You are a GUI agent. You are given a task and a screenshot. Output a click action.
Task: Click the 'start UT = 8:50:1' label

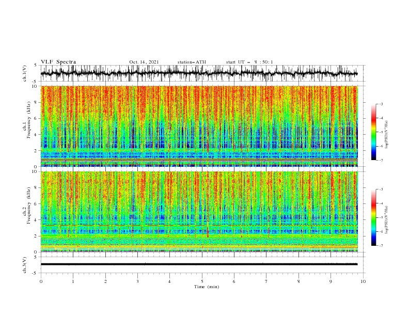point(249,62)
